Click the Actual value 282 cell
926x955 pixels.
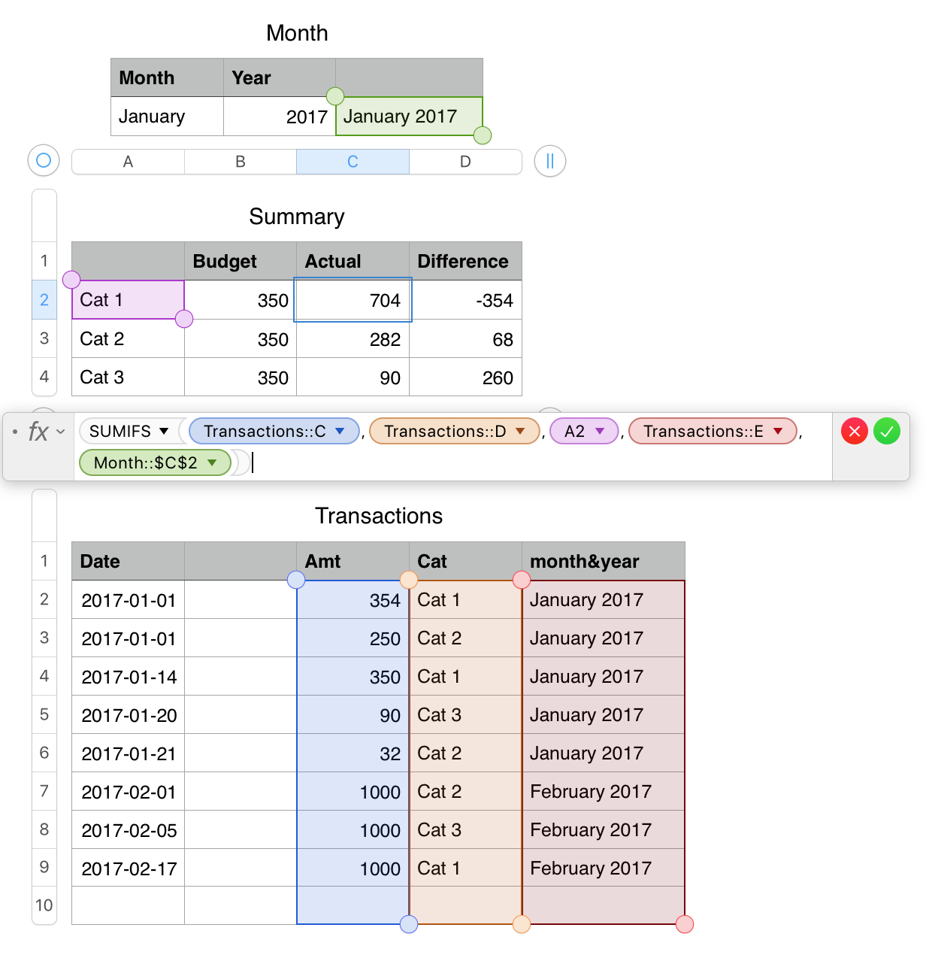pos(353,339)
